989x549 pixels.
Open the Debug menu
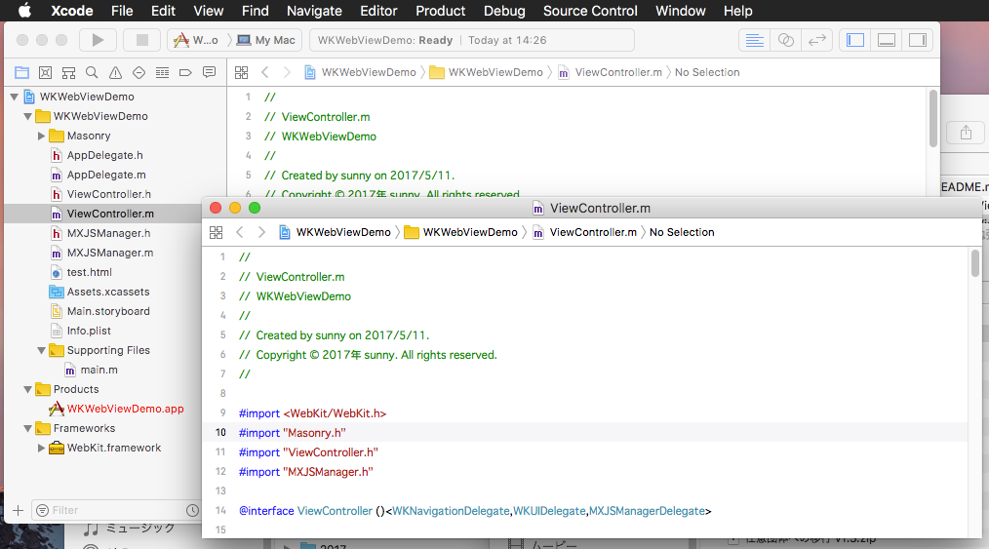(x=504, y=11)
